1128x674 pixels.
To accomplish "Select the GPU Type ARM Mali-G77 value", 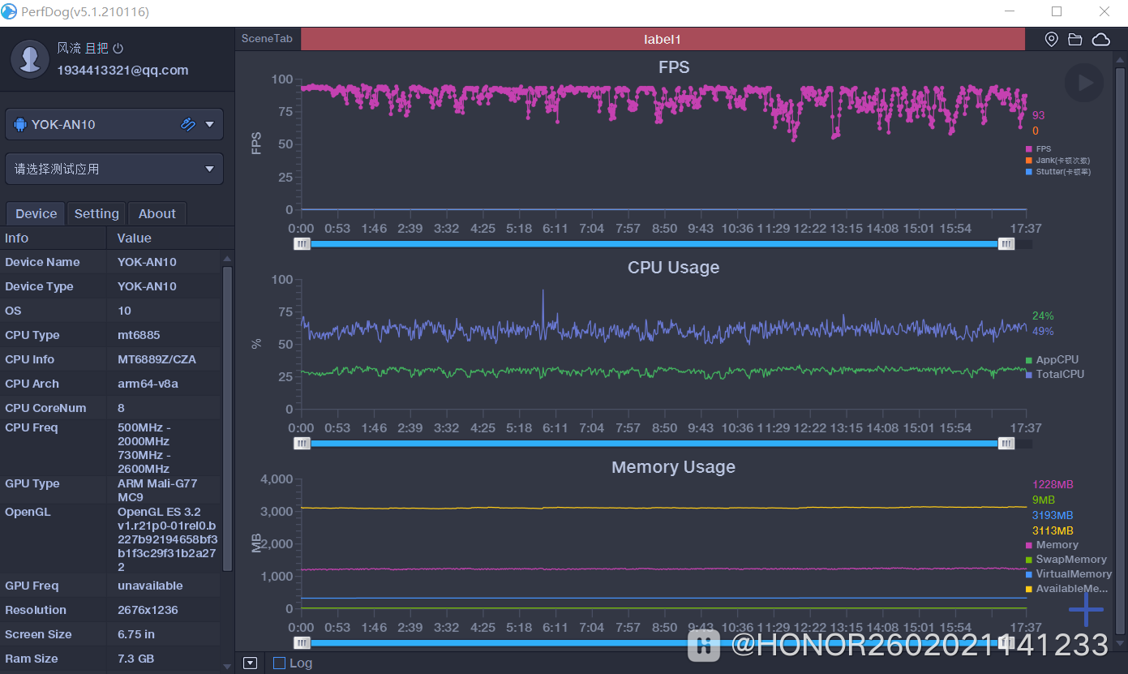I will coord(158,490).
